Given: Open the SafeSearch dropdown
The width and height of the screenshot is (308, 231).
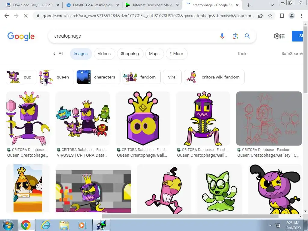Looking at the screenshot, I should (x=292, y=54).
